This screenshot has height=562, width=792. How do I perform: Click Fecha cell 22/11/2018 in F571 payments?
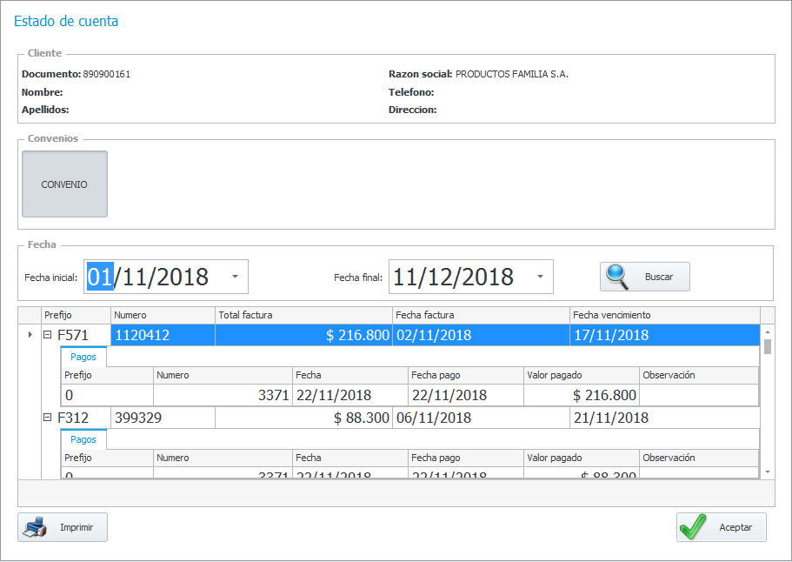350,395
